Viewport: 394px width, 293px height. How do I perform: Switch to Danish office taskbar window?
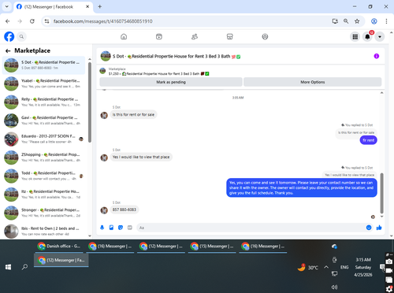59,247
